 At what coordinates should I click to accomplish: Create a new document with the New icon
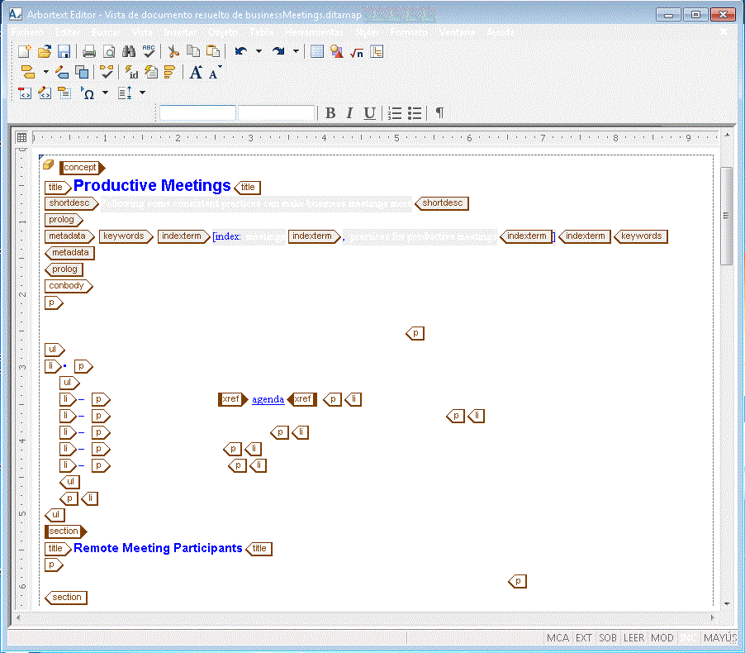pyautogui.click(x=24, y=51)
